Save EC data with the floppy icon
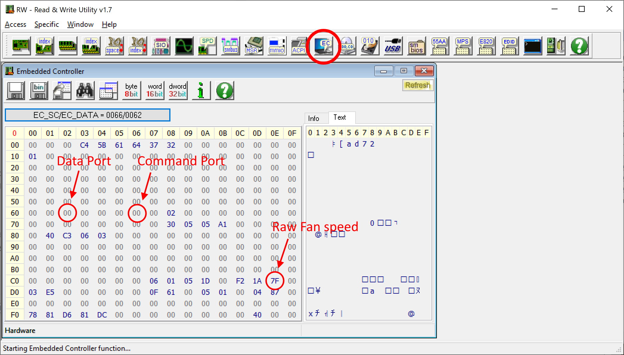The height and width of the screenshot is (355, 624). click(x=16, y=91)
